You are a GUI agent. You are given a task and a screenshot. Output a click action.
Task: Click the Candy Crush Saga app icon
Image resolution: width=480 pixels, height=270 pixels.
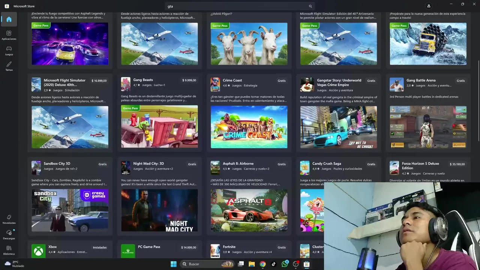pos(305,168)
